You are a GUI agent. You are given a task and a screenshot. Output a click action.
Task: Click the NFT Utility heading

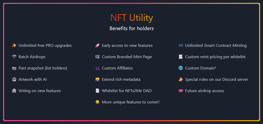pyautogui.click(x=132, y=18)
